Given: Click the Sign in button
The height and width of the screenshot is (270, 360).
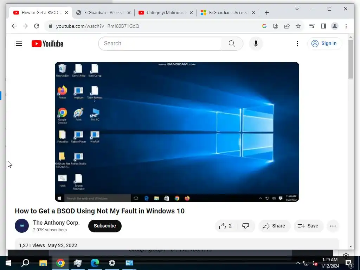Looking at the screenshot, I should tap(324, 43).
